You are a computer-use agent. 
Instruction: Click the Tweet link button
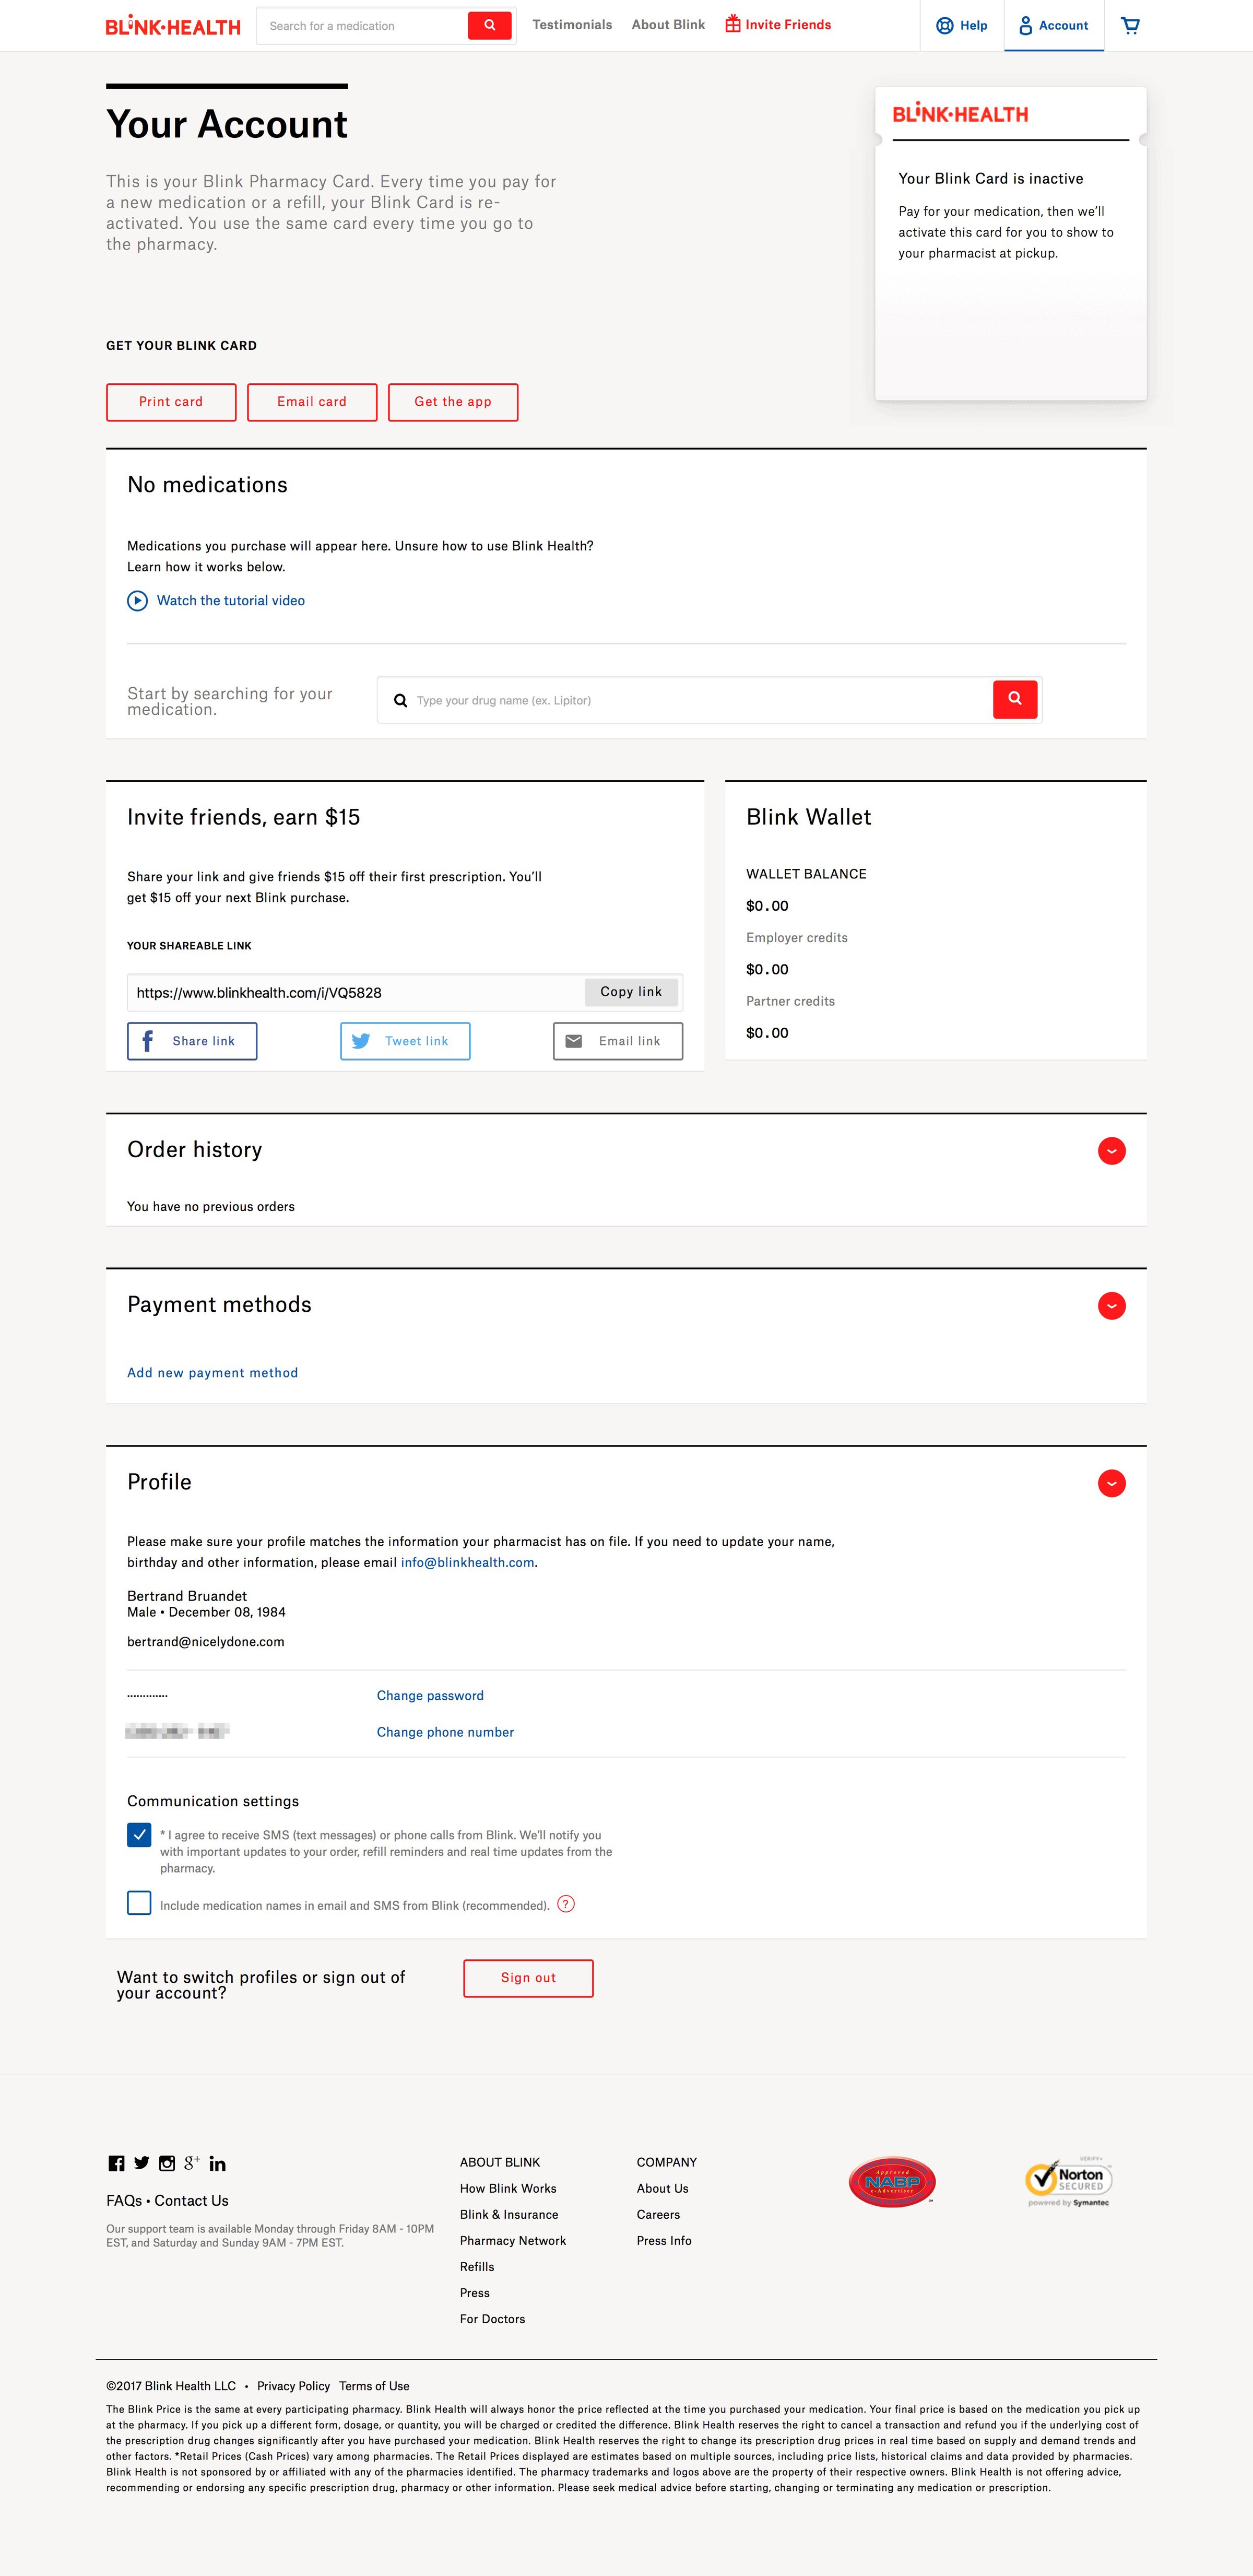[x=405, y=1041]
